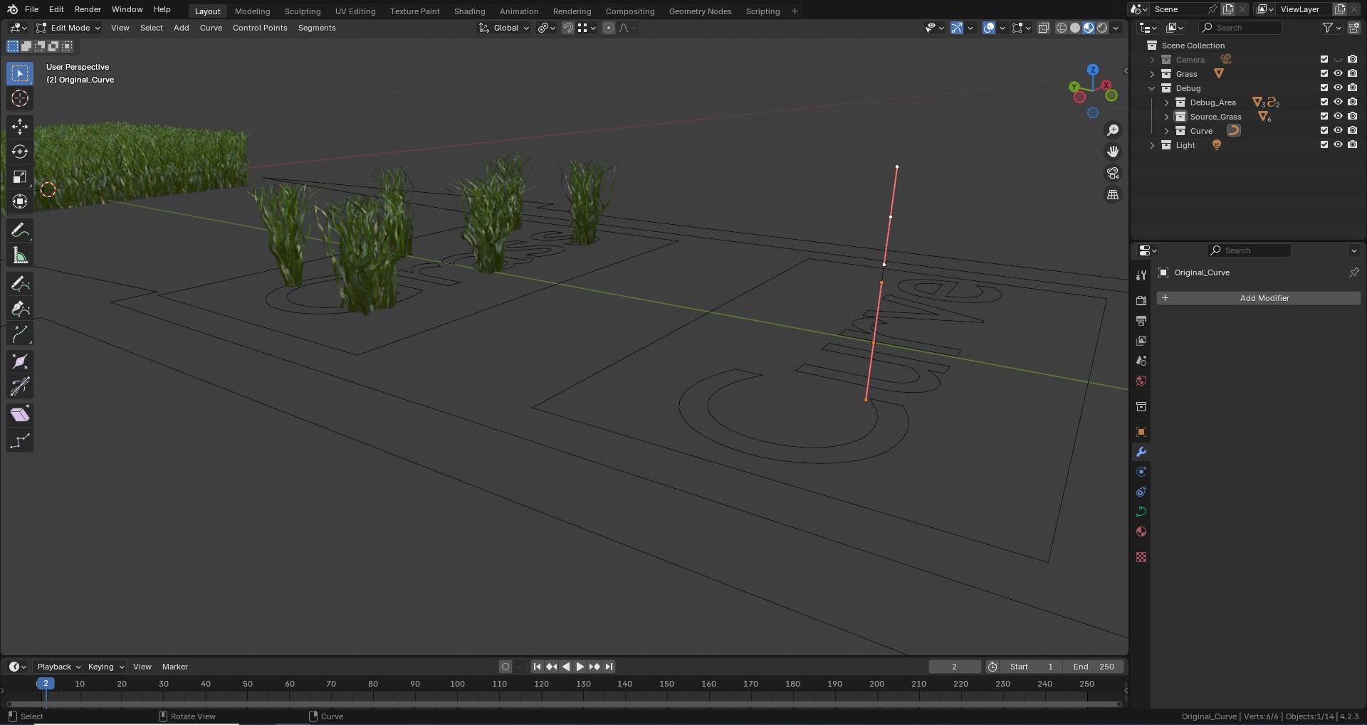
Task: Select the Move tool
Action: tap(20, 126)
